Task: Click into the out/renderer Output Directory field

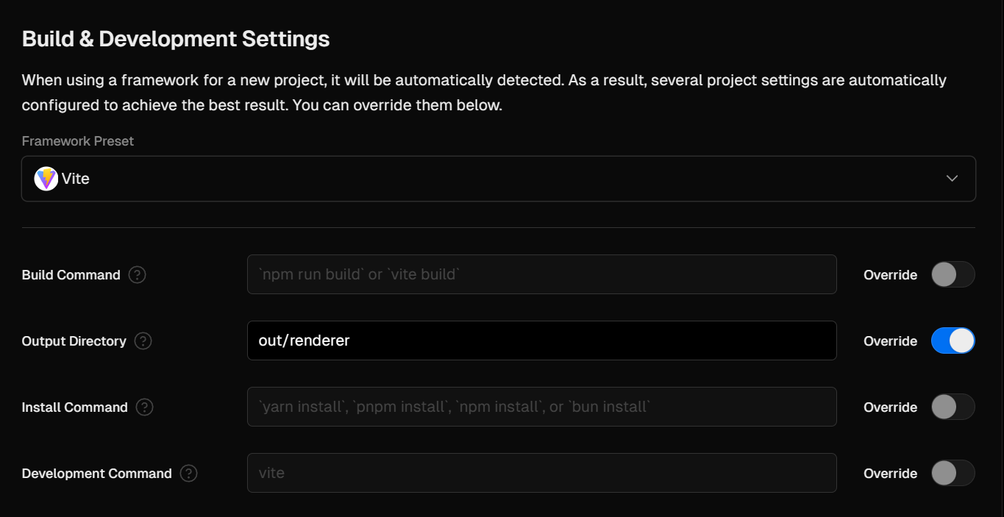Action: 541,341
